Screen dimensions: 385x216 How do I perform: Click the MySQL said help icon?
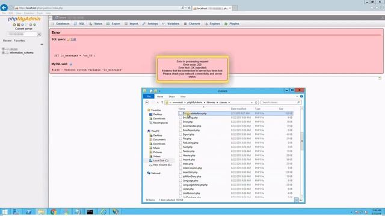click(x=71, y=64)
